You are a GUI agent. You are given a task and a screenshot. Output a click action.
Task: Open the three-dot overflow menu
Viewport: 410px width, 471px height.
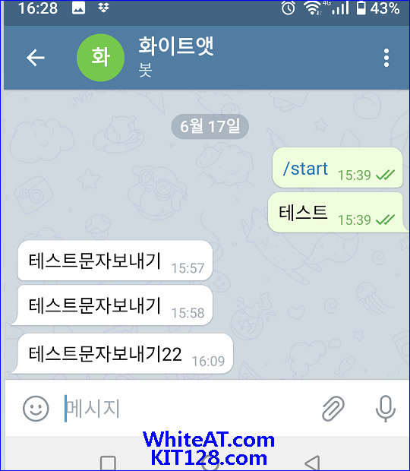[x=386, y=58]
